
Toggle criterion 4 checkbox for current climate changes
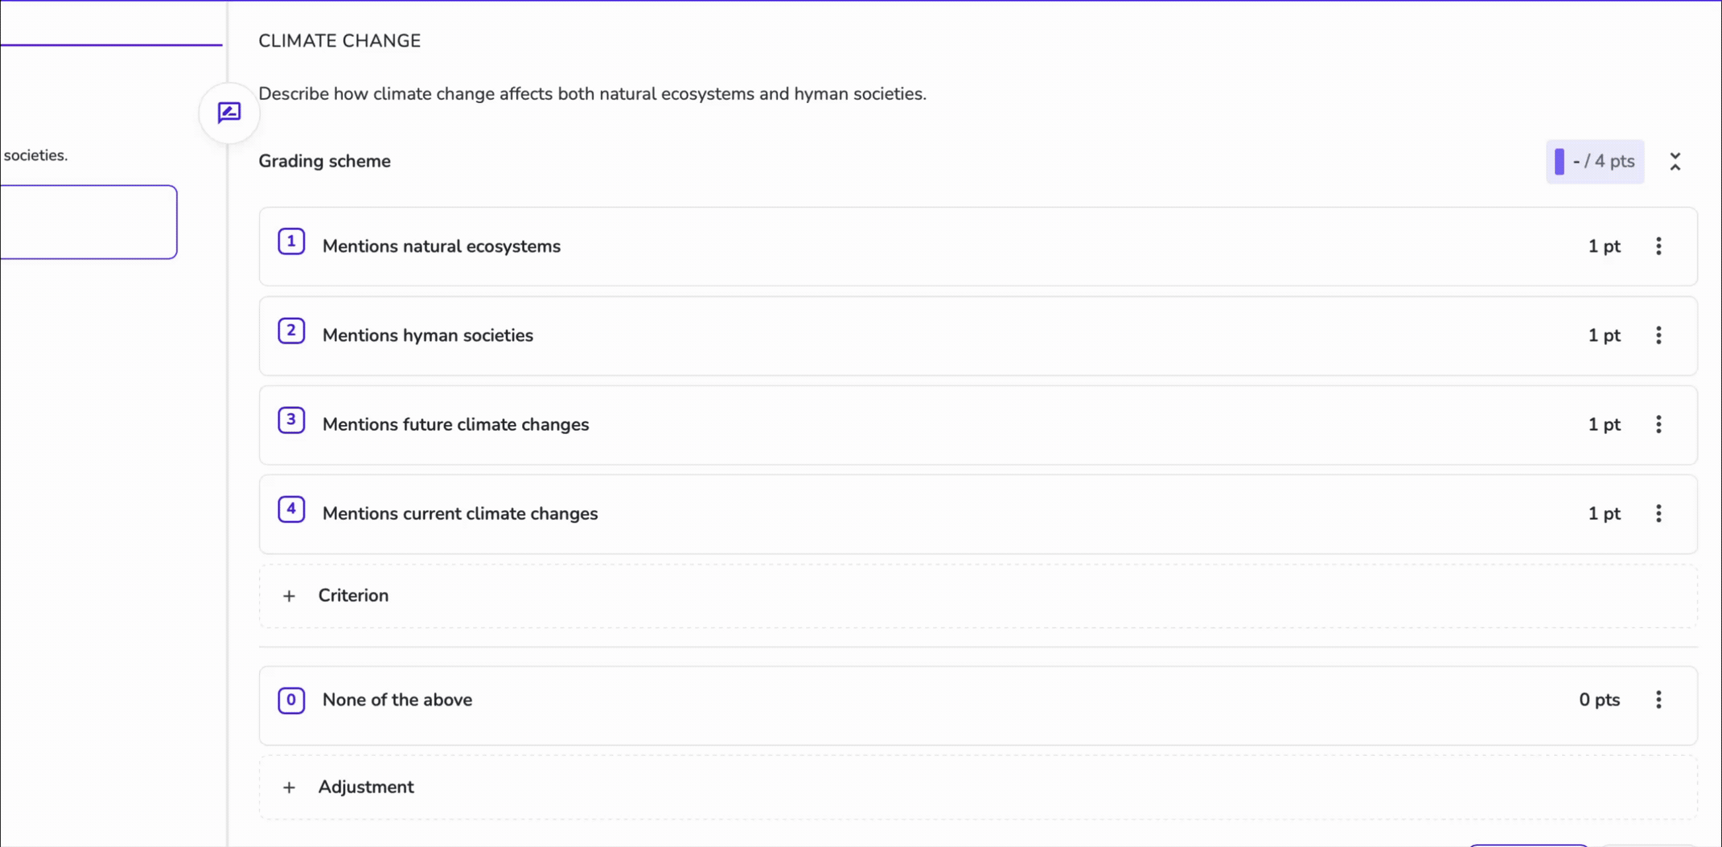(x=291, y=509)
